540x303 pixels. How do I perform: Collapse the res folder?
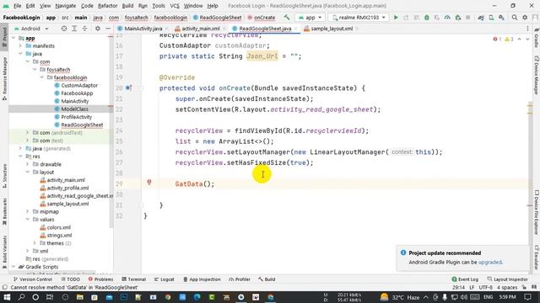pos(20,157)
